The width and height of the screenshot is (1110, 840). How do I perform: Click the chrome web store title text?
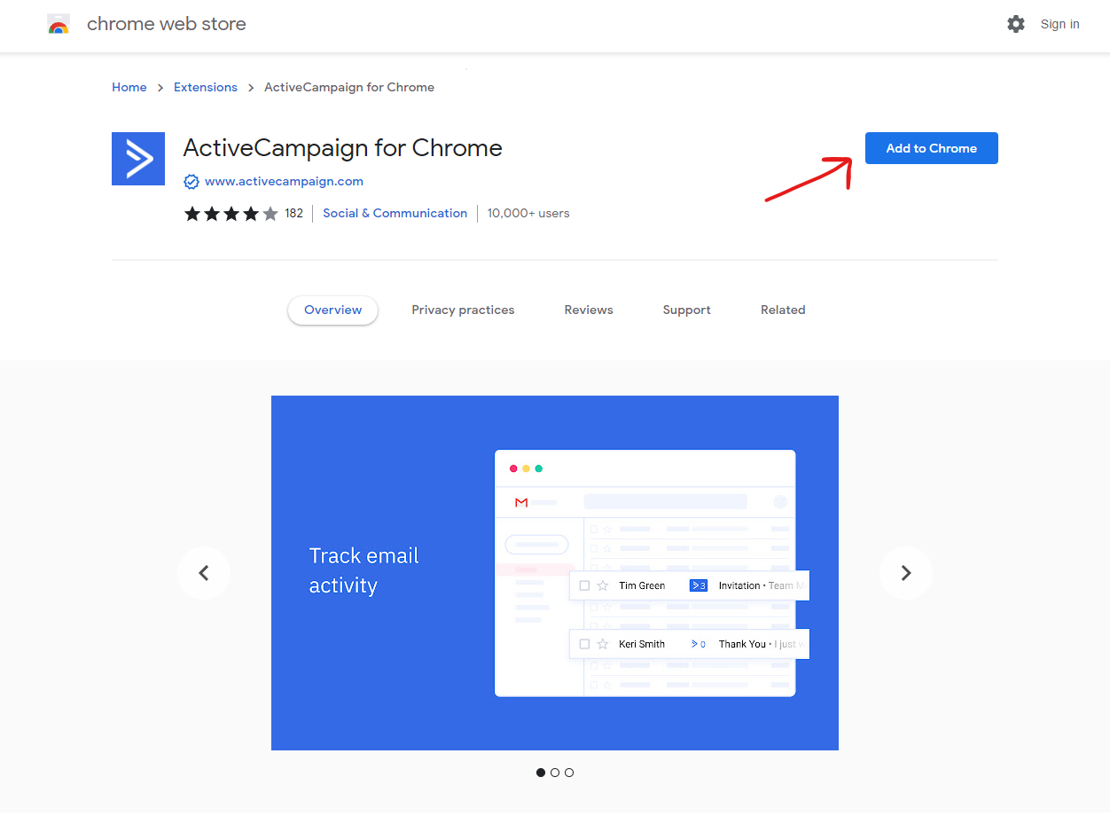pyautogui.click(x=167, y=24)
